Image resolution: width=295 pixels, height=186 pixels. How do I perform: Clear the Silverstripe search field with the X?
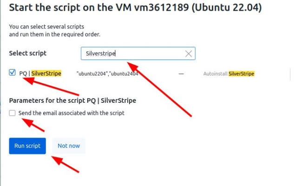click(x=189, y=53)
